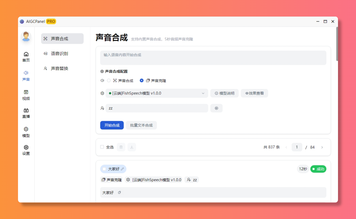Open 设置 settings in sidebar
The height and width of the screenshot is (219, 356).
click(26, 150)
